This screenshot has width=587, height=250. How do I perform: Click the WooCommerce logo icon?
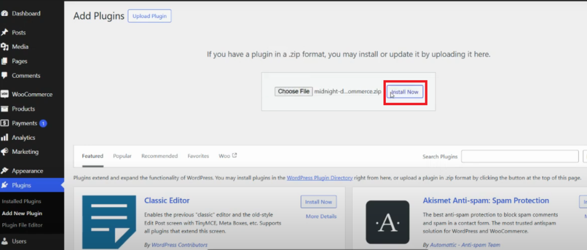[5, 94]
